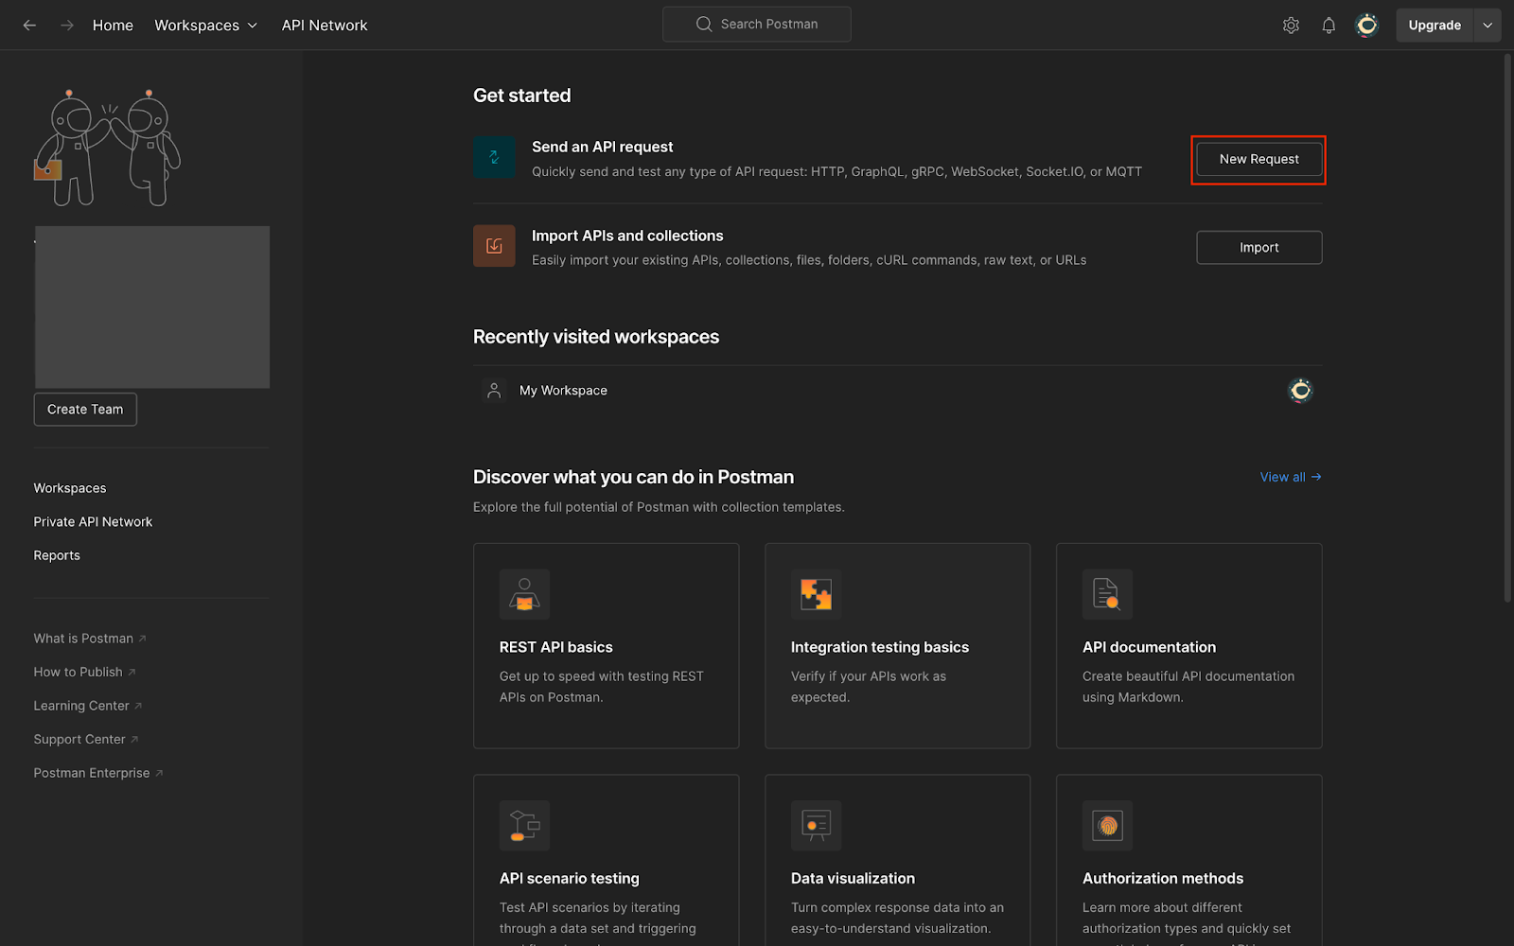
Task: Click the New Request button
Action: 1259,159
